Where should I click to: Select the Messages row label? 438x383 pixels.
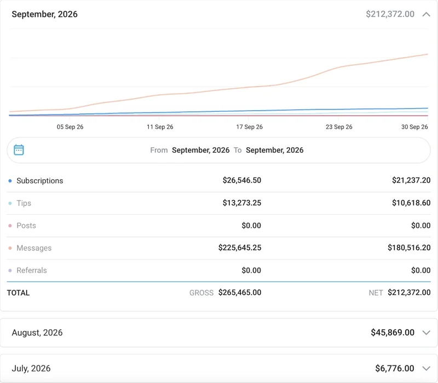coord(34,248)
